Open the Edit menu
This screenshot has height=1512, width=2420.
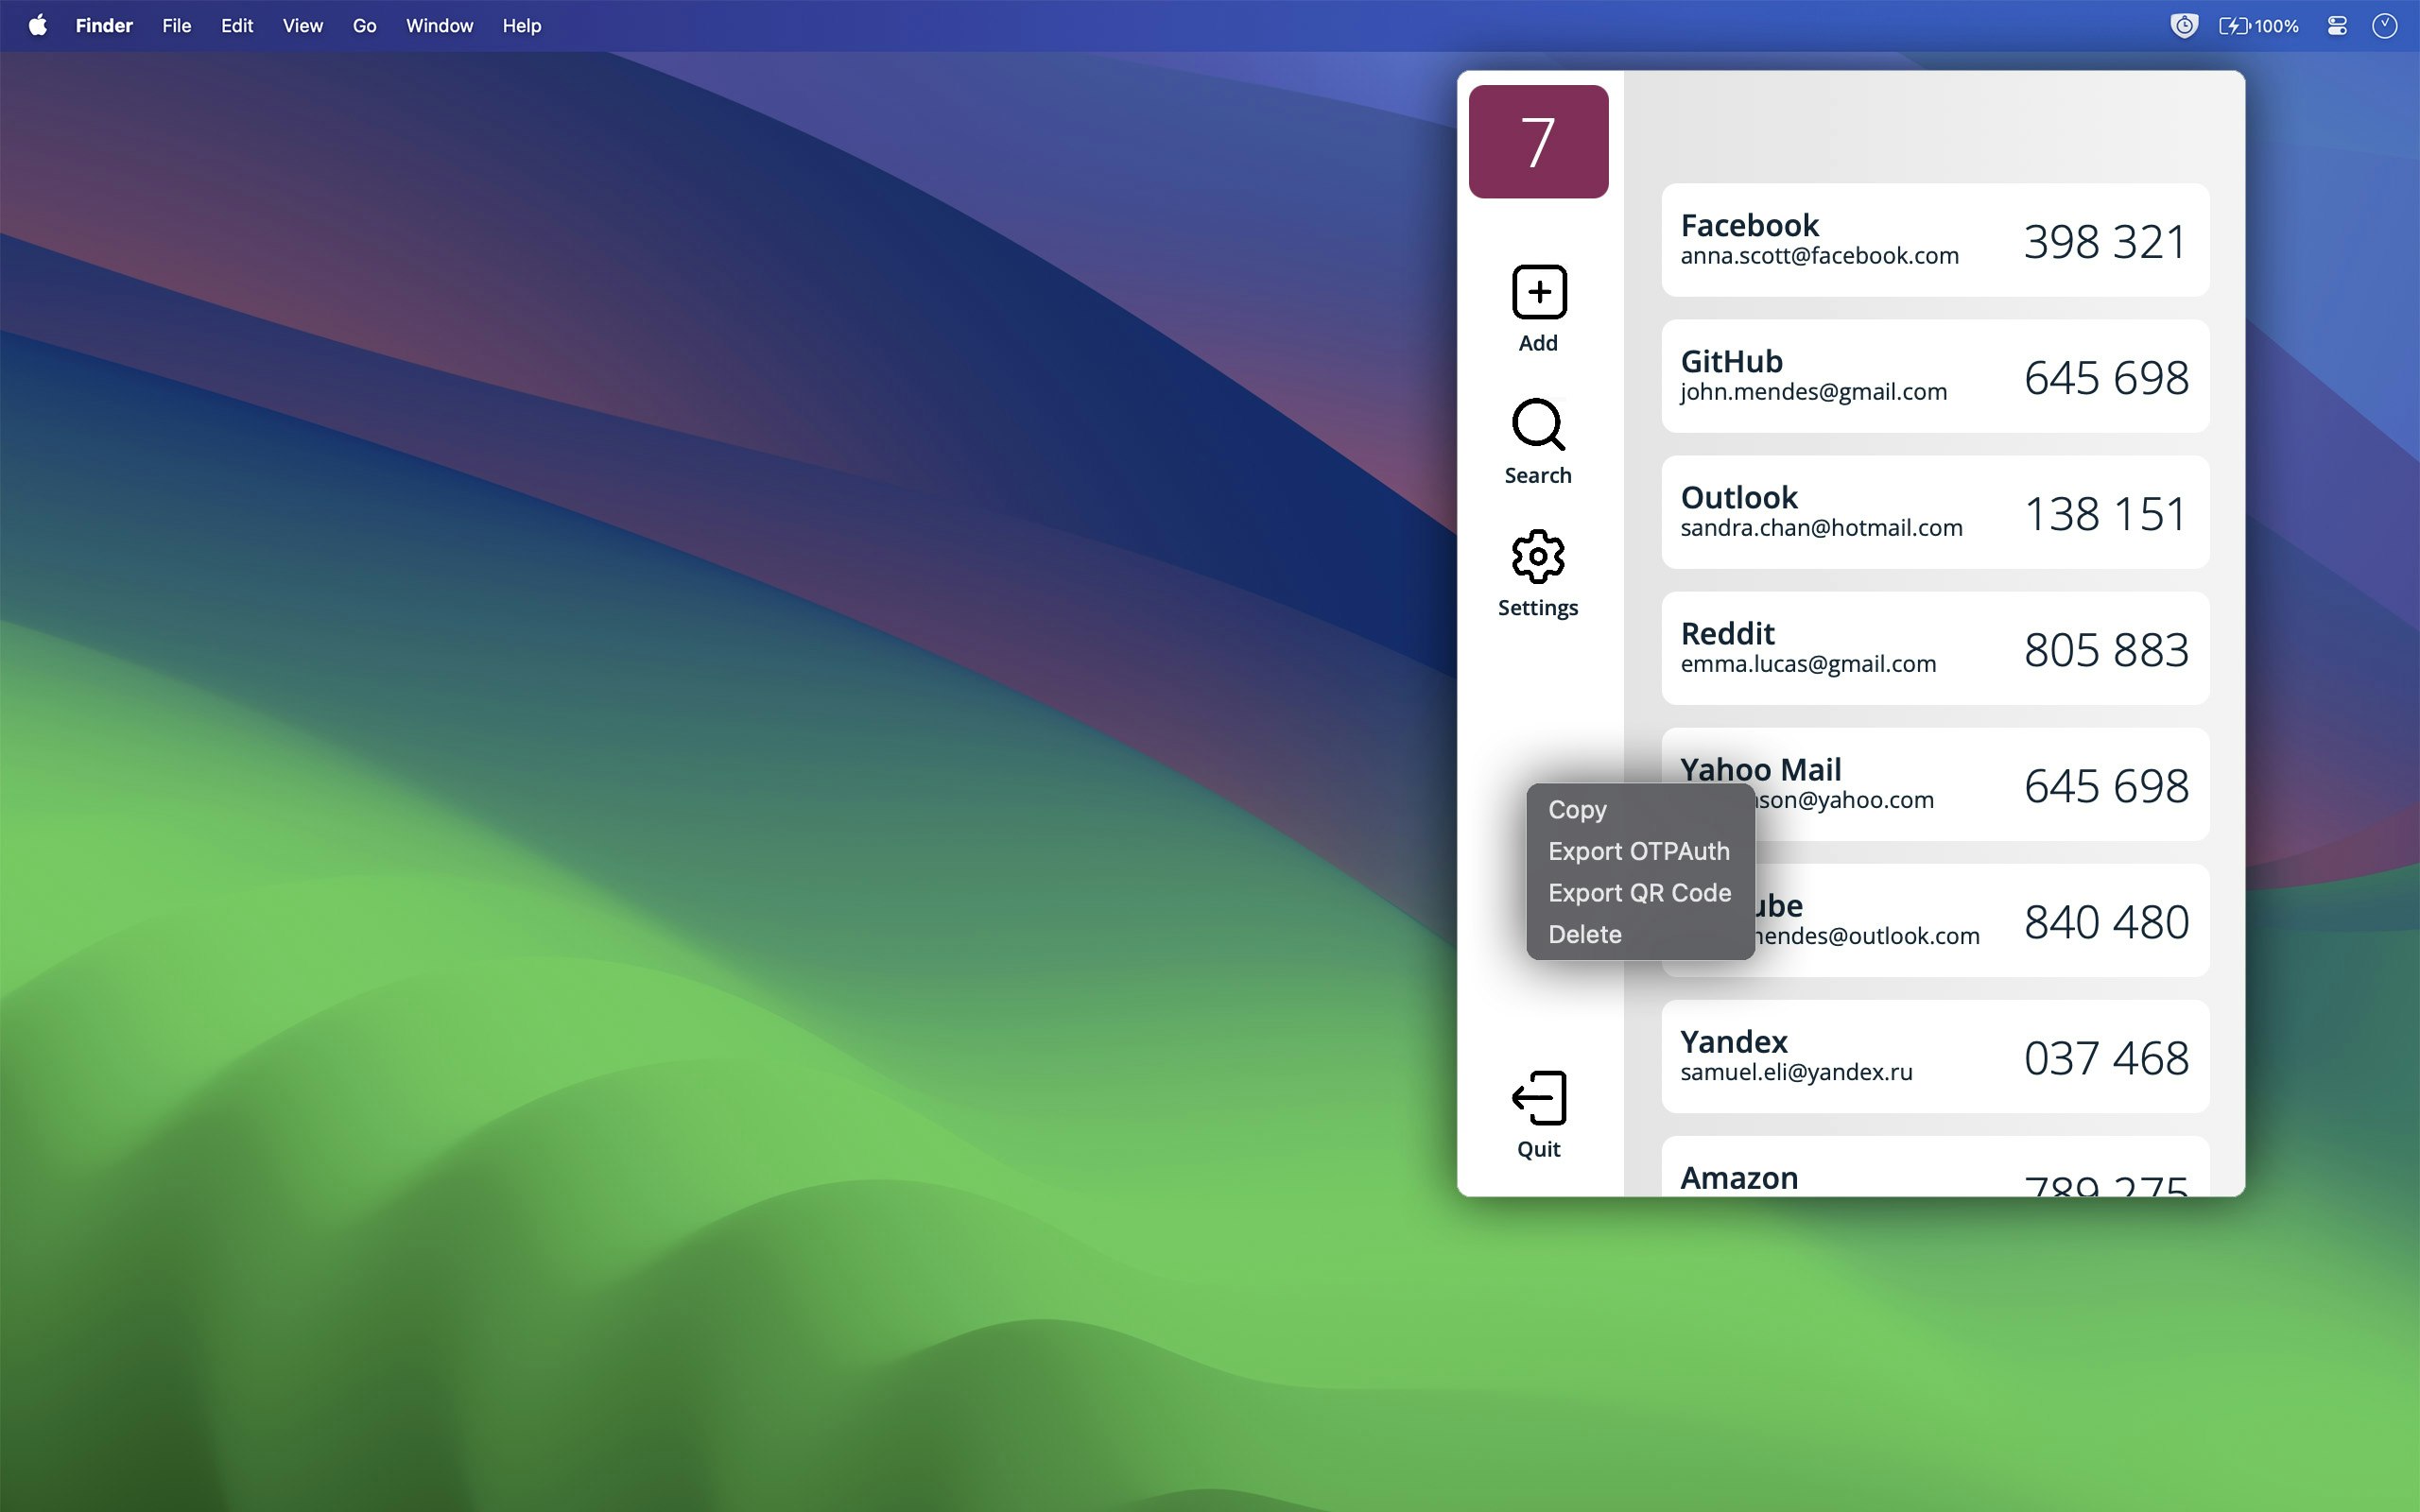(236, 26)
